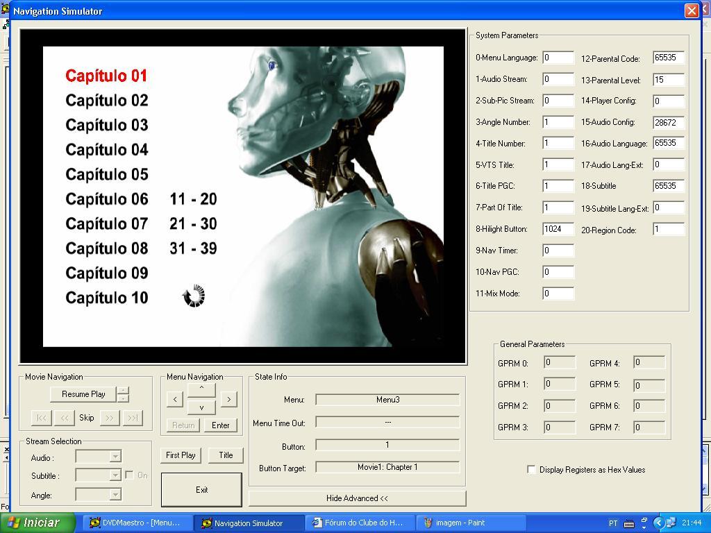
Task: Move menu selection up with ^ arrow
Action: (202, 390)
